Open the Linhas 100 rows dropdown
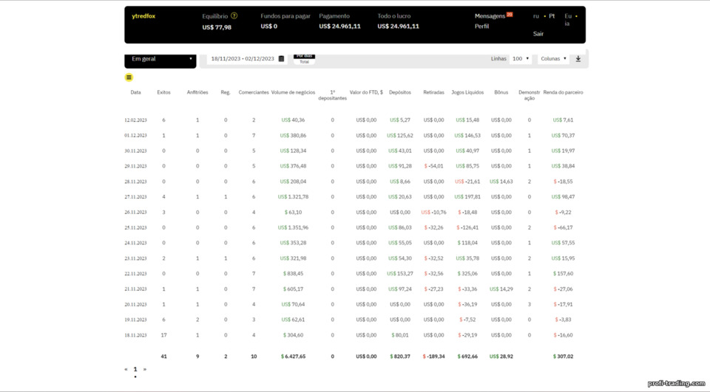 coord(520,59)
